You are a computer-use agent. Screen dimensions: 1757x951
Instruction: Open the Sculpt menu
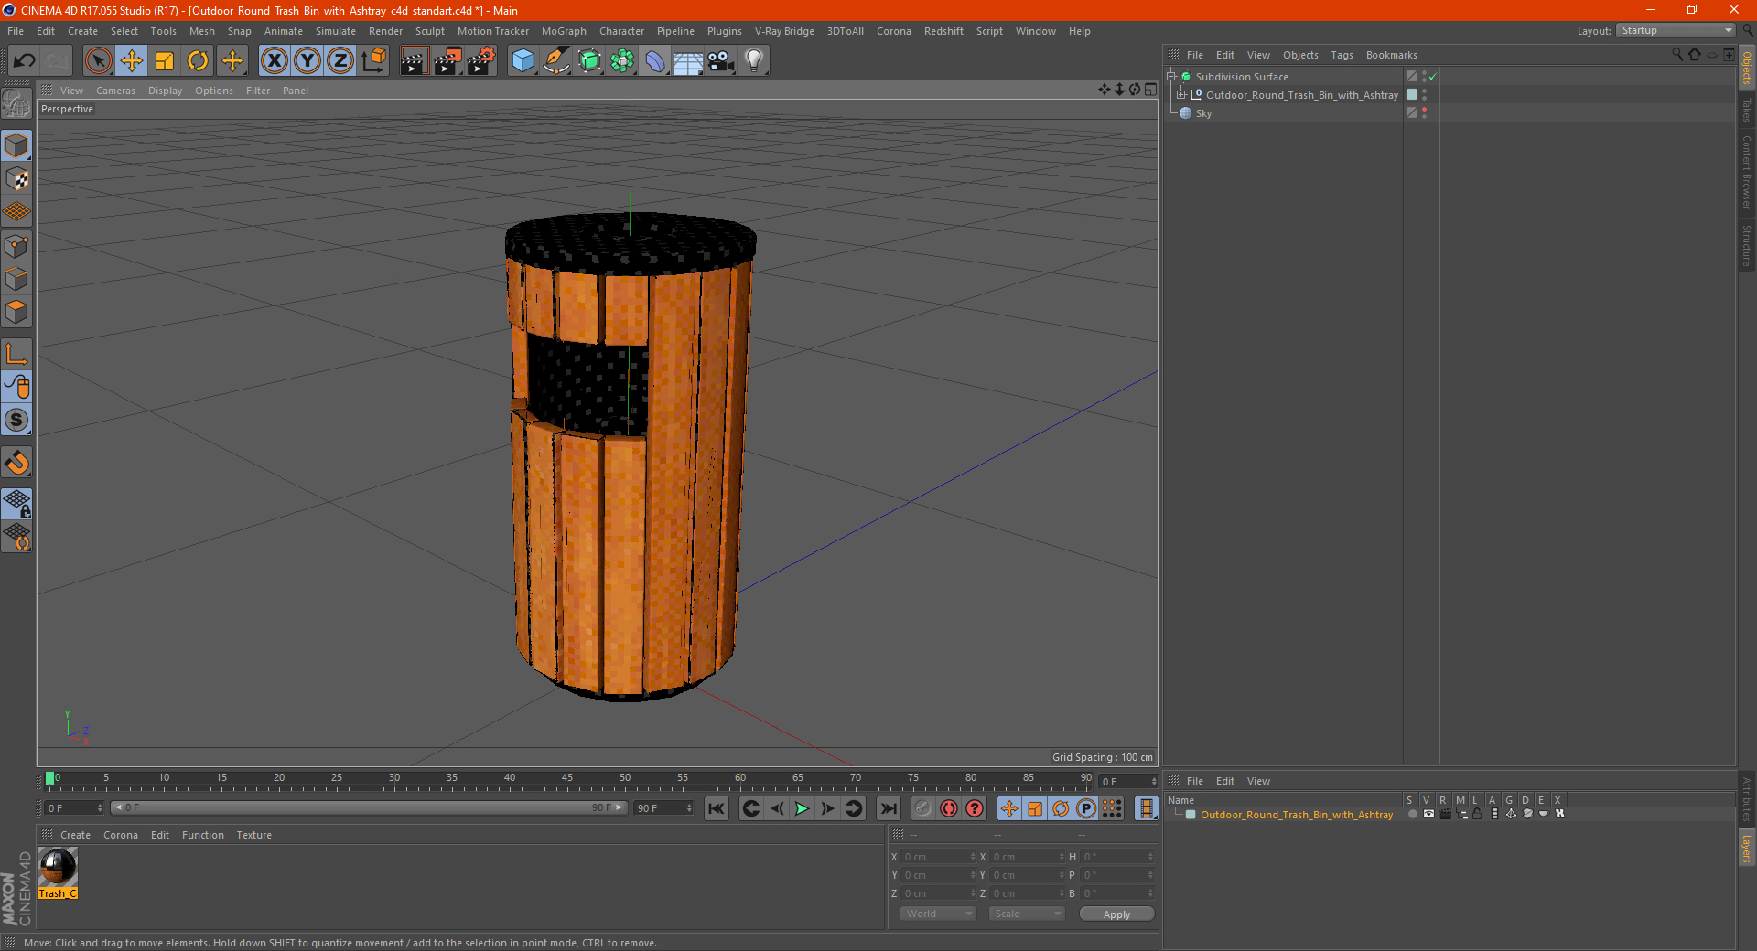pyautogui.click(x=429, y=31)
